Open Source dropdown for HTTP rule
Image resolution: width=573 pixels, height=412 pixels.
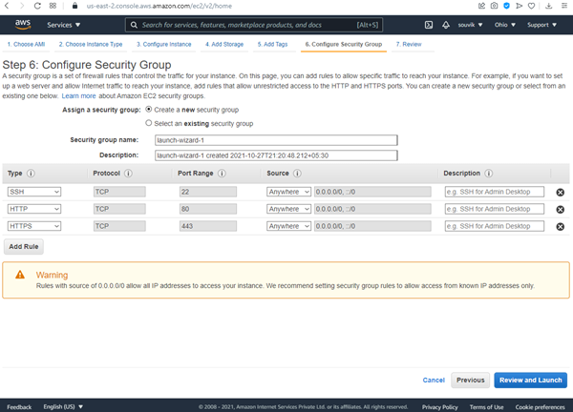(288, 209)
